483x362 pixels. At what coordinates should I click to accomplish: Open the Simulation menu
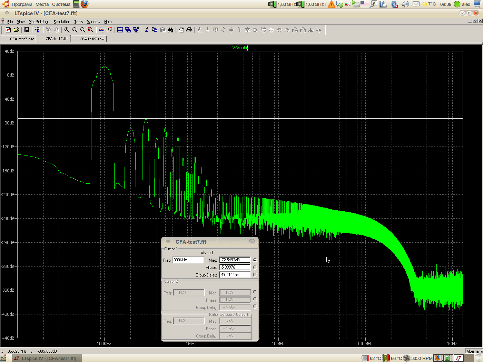pos(62,22)
